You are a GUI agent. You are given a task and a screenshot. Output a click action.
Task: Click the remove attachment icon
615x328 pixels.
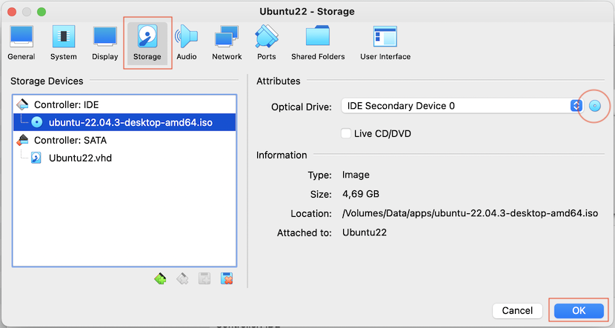(226, 278)
